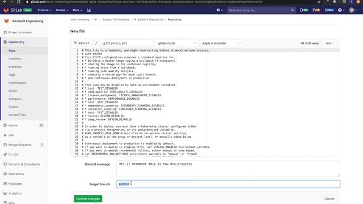Open assigned issues counter icon
Image resolution: width=363 pixels, height=204 pixels.
pos(304,10)
